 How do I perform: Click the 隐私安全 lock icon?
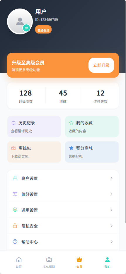pos(15,226)
